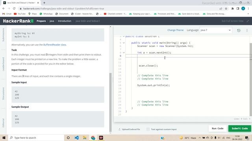The width and height of the screenshot is (252, 141).
Task: Open the Editorial side tab
Action: pos(3,123)
